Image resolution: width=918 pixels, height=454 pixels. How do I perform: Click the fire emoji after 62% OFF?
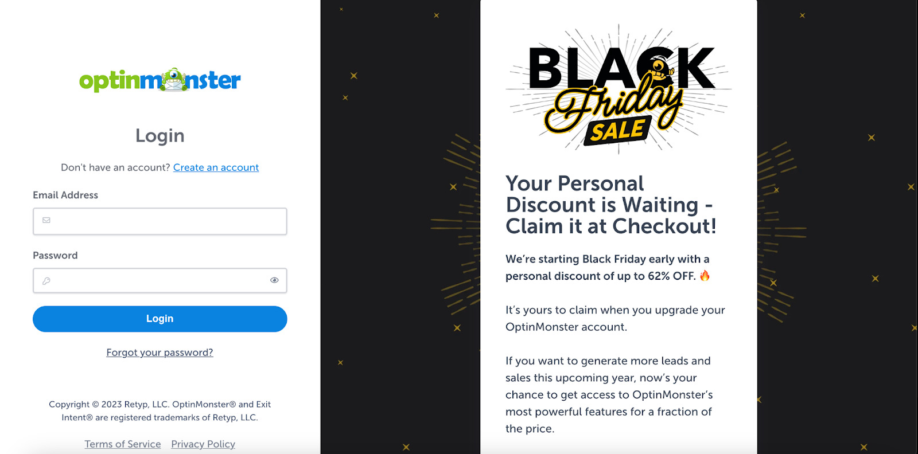point(705,276)
